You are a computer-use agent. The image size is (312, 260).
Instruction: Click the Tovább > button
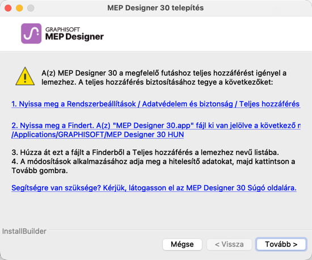pos(281,244)
